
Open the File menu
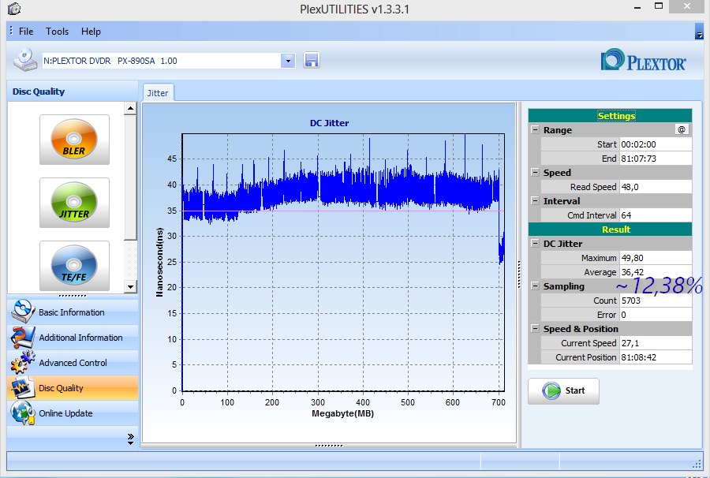(x=26, y=32)
